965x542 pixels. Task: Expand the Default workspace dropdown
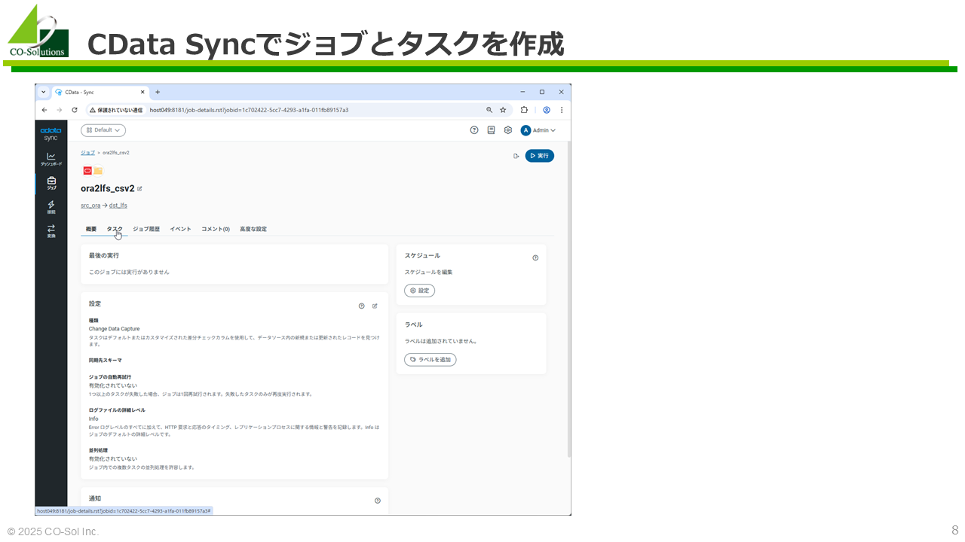click(x=103, y=130)
